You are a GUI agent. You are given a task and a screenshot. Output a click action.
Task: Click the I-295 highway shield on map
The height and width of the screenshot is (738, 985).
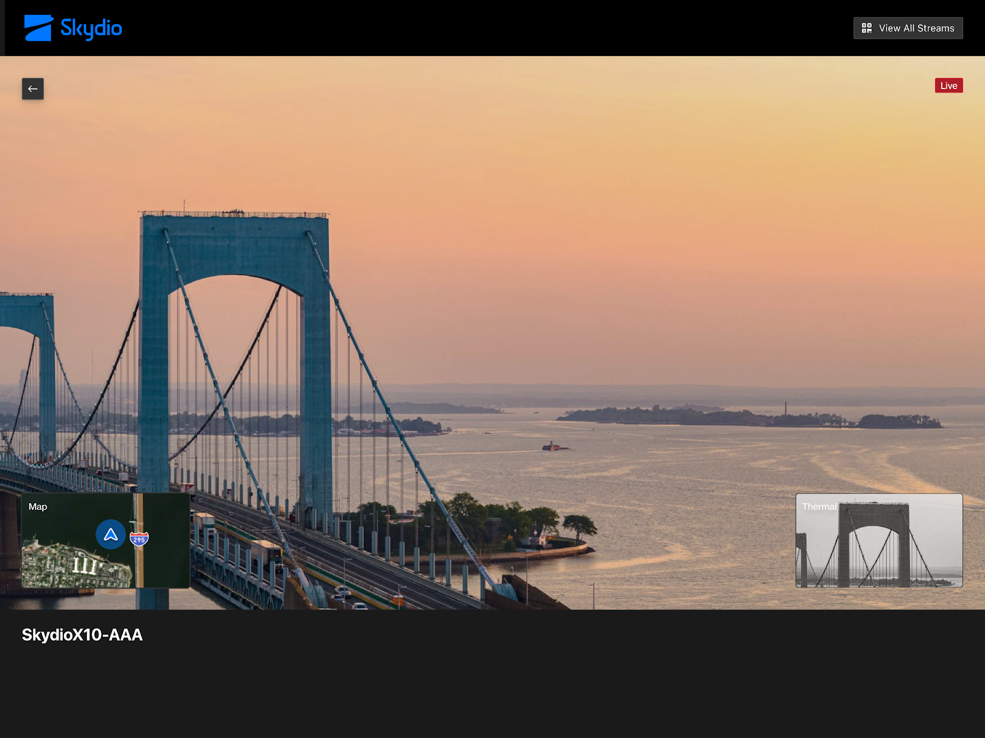coord(139,539)
